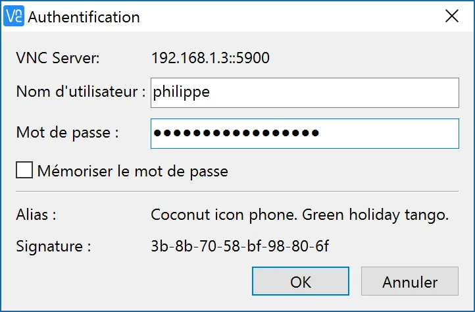The width and height of the screenshot is (475, 312).
Task: Place cursor after the text 'philippe'
Action: coord(211,92)
